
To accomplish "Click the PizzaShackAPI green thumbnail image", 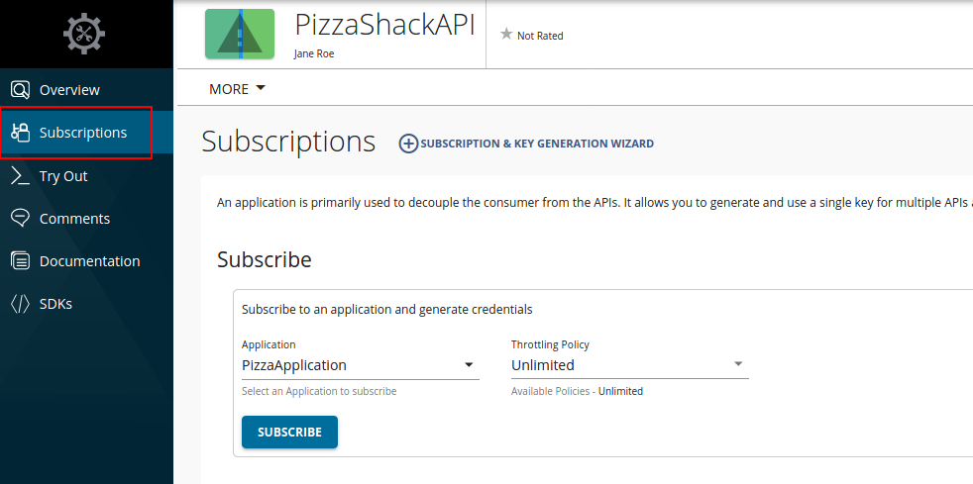I will point(240,34).
